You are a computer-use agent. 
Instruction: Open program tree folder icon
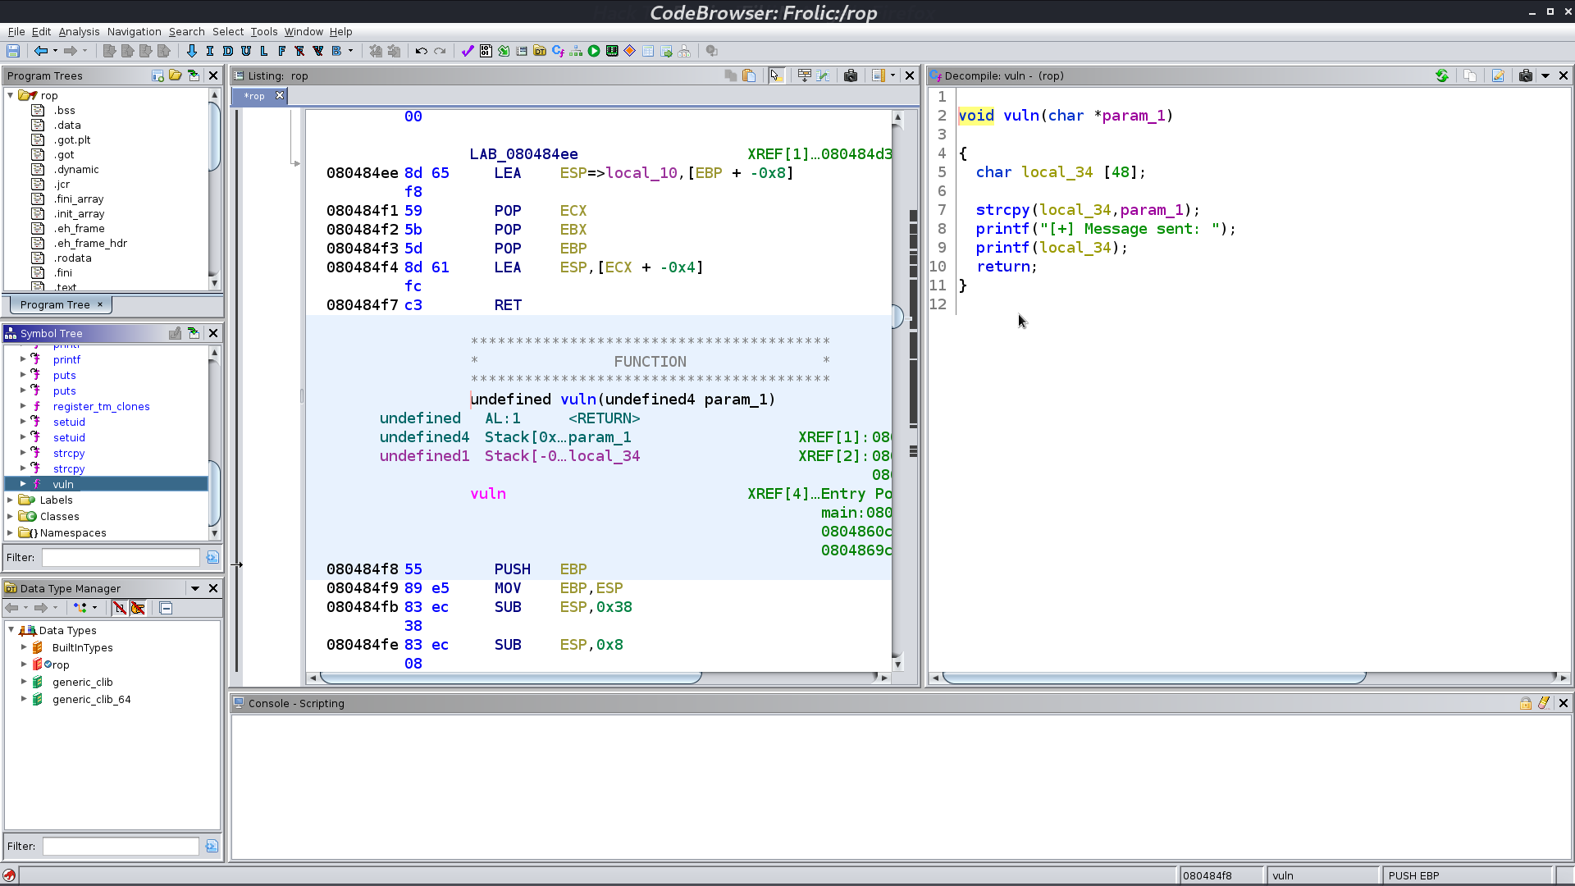coord(176,75)
